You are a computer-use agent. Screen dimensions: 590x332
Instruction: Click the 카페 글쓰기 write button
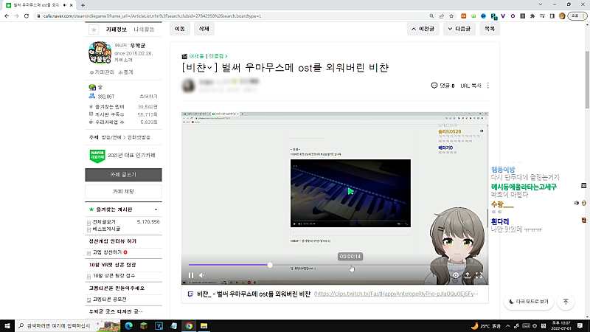(x=122, y=175)
